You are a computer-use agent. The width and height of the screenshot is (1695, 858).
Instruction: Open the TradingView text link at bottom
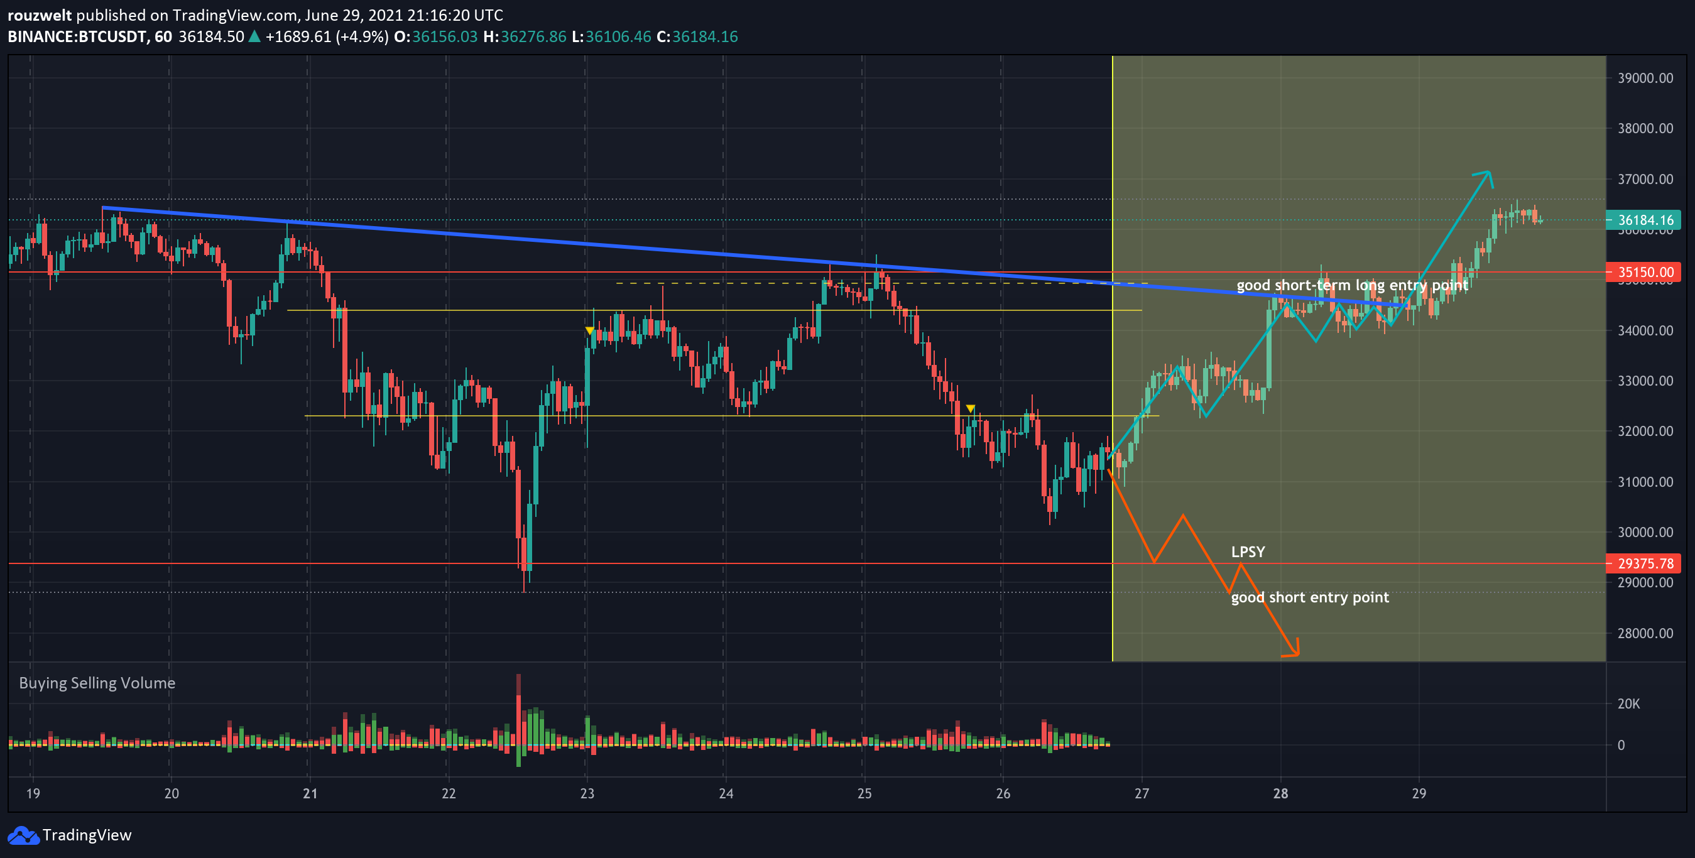(87, 835)
